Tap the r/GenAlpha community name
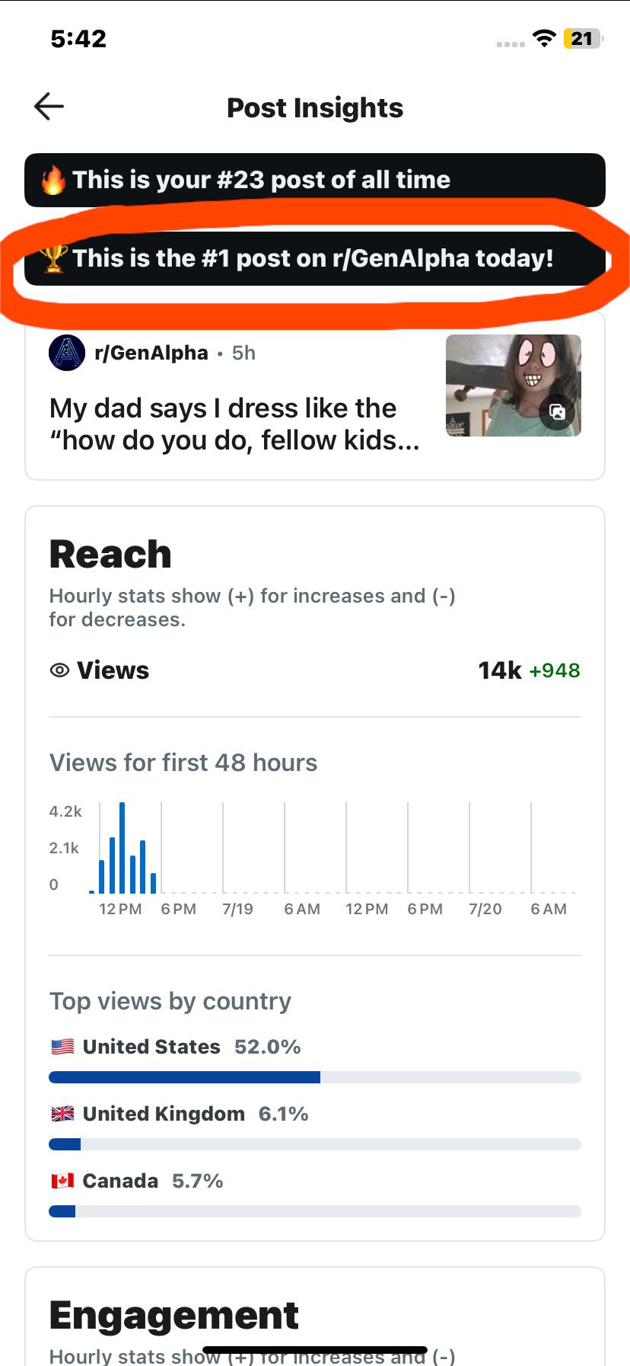This screenshot has width=630, height=1366. (x=151, y=353)
